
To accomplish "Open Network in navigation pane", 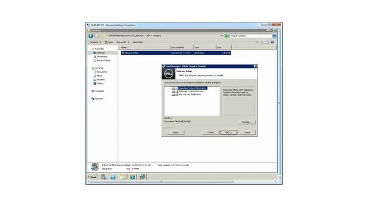I will (97, 99).
